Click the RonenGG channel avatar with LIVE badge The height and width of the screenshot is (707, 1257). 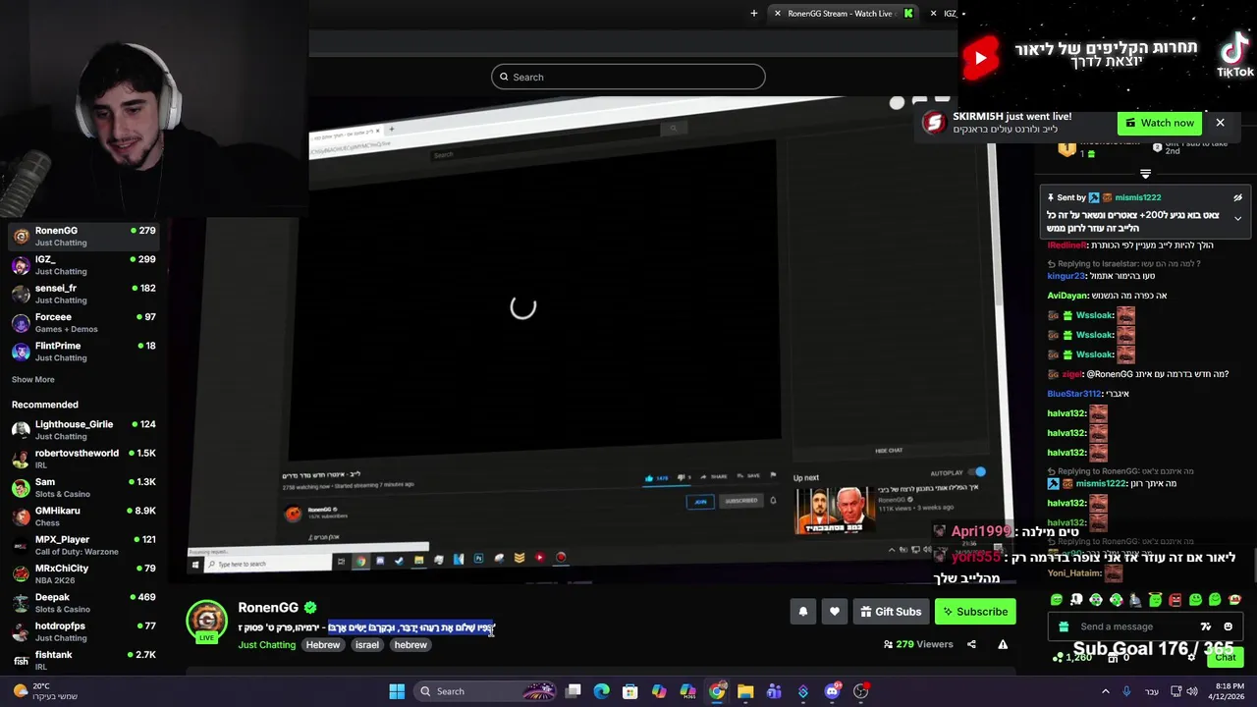pyautogui.click(x=206, y=621)
